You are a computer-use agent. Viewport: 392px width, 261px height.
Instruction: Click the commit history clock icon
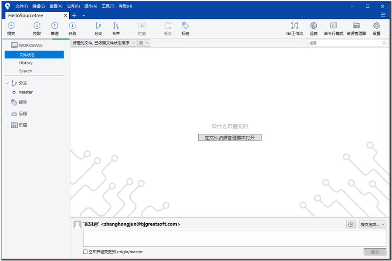tap(351, 225)
